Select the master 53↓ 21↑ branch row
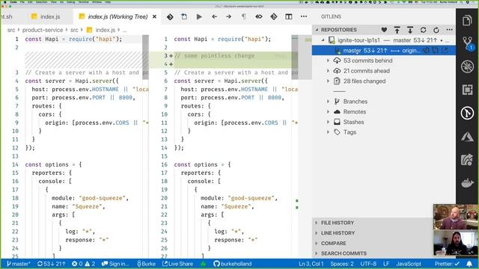The height and width of the screenshot is (269, 479). [x=384, y=50]
